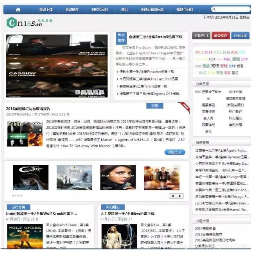Select the ABC tag in cloud
The image size is (253, 253).
[234, 52]
